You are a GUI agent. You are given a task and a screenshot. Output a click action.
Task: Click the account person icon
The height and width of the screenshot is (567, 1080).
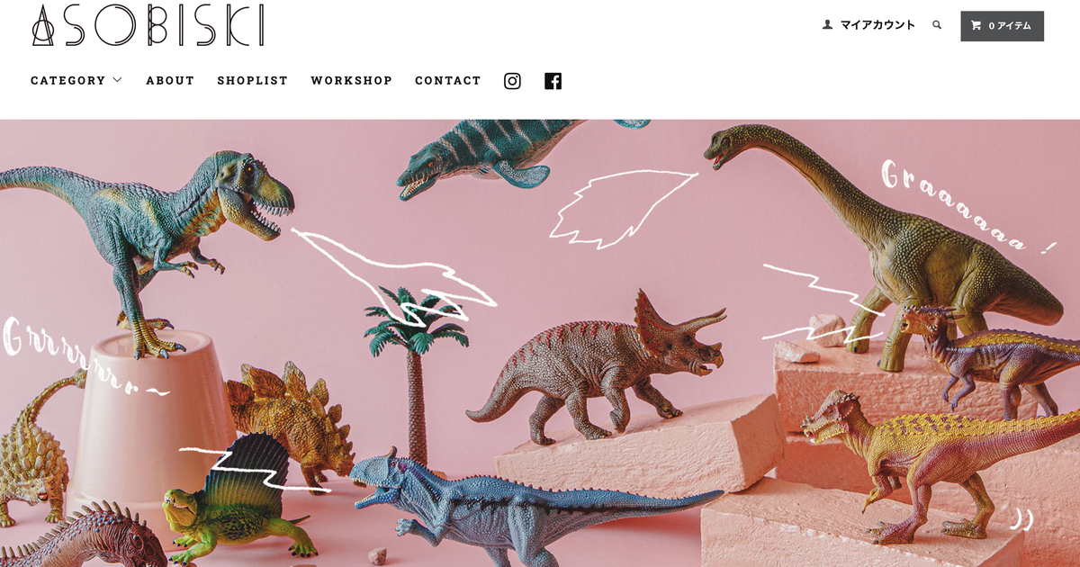click(828, 25)
